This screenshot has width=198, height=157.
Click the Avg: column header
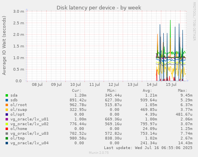point(147,91)
